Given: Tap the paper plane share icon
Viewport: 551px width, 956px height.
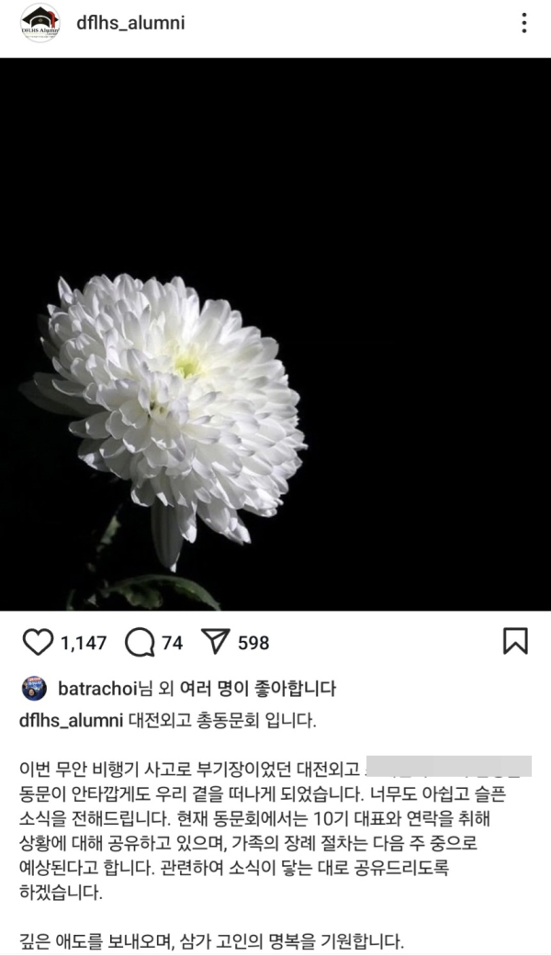Looking at the screenshot, I should 215,641.
